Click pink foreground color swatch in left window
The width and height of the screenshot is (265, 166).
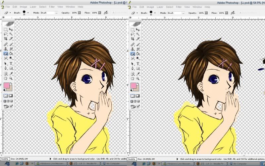(6, 86)
